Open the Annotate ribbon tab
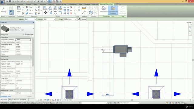 tap(43, 4)
